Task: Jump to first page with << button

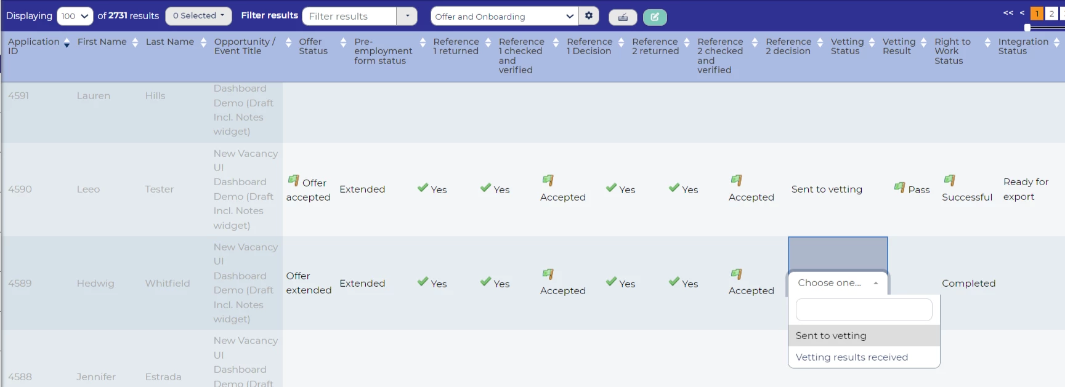Action: (x=1008, y=13)
